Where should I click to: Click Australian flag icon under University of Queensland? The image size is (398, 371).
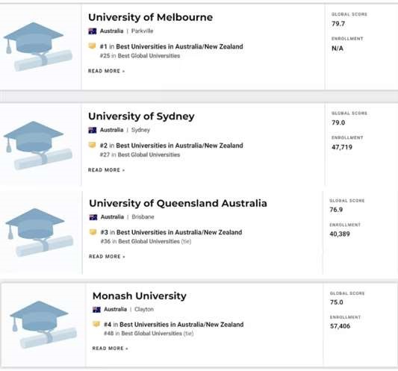(x=93, y=217)
